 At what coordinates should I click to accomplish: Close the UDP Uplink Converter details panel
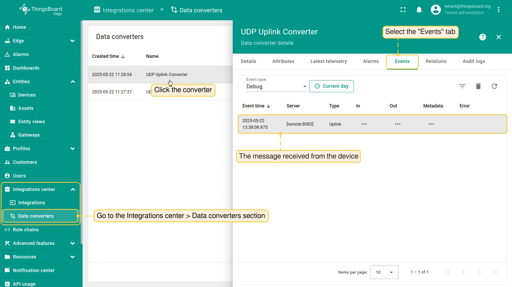[x=498, y=37]
